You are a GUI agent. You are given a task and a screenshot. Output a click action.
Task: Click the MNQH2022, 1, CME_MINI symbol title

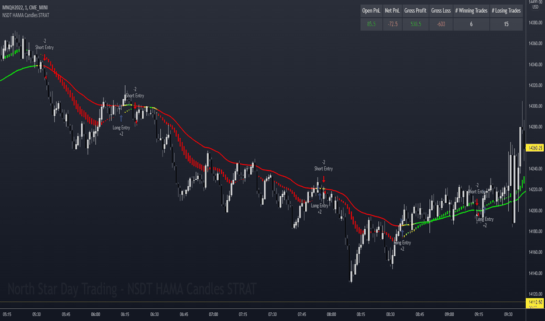25,7
